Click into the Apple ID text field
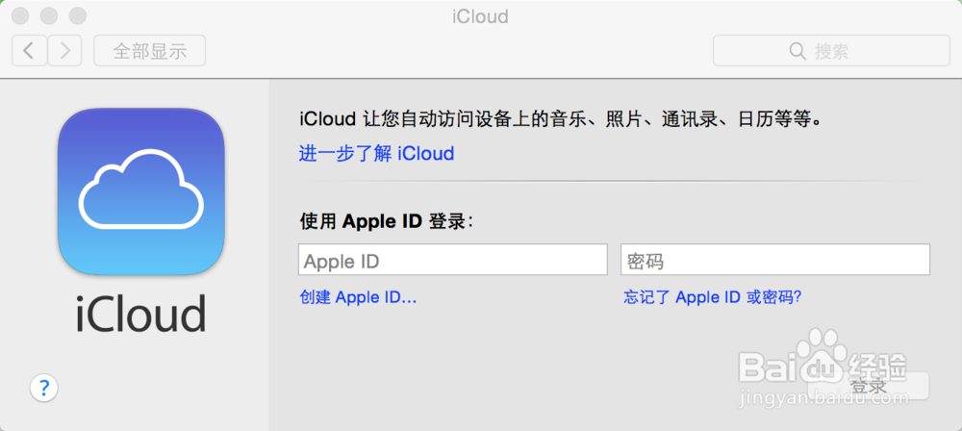962x431 pixels. [453, 261]
